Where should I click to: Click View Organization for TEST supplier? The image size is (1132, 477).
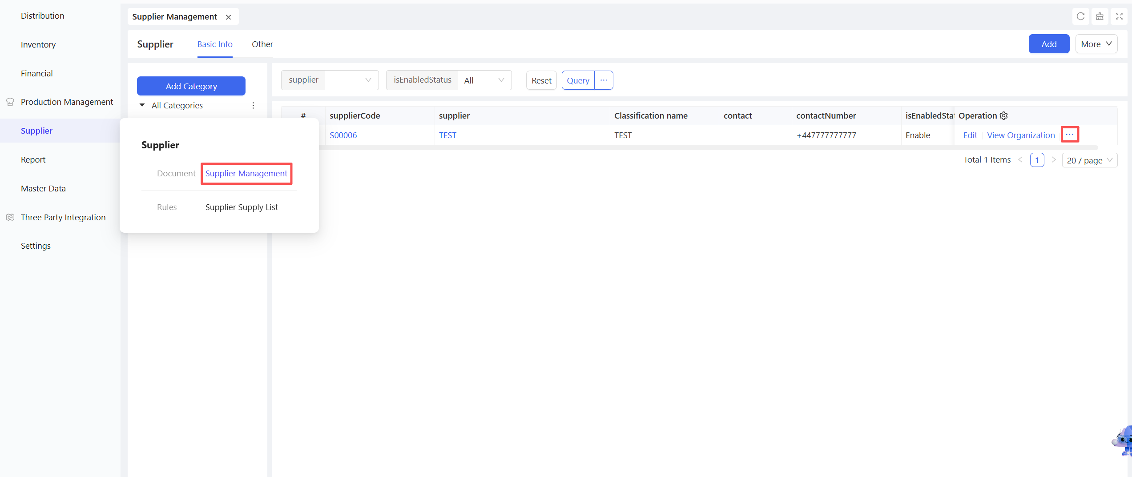[1021, 135]
